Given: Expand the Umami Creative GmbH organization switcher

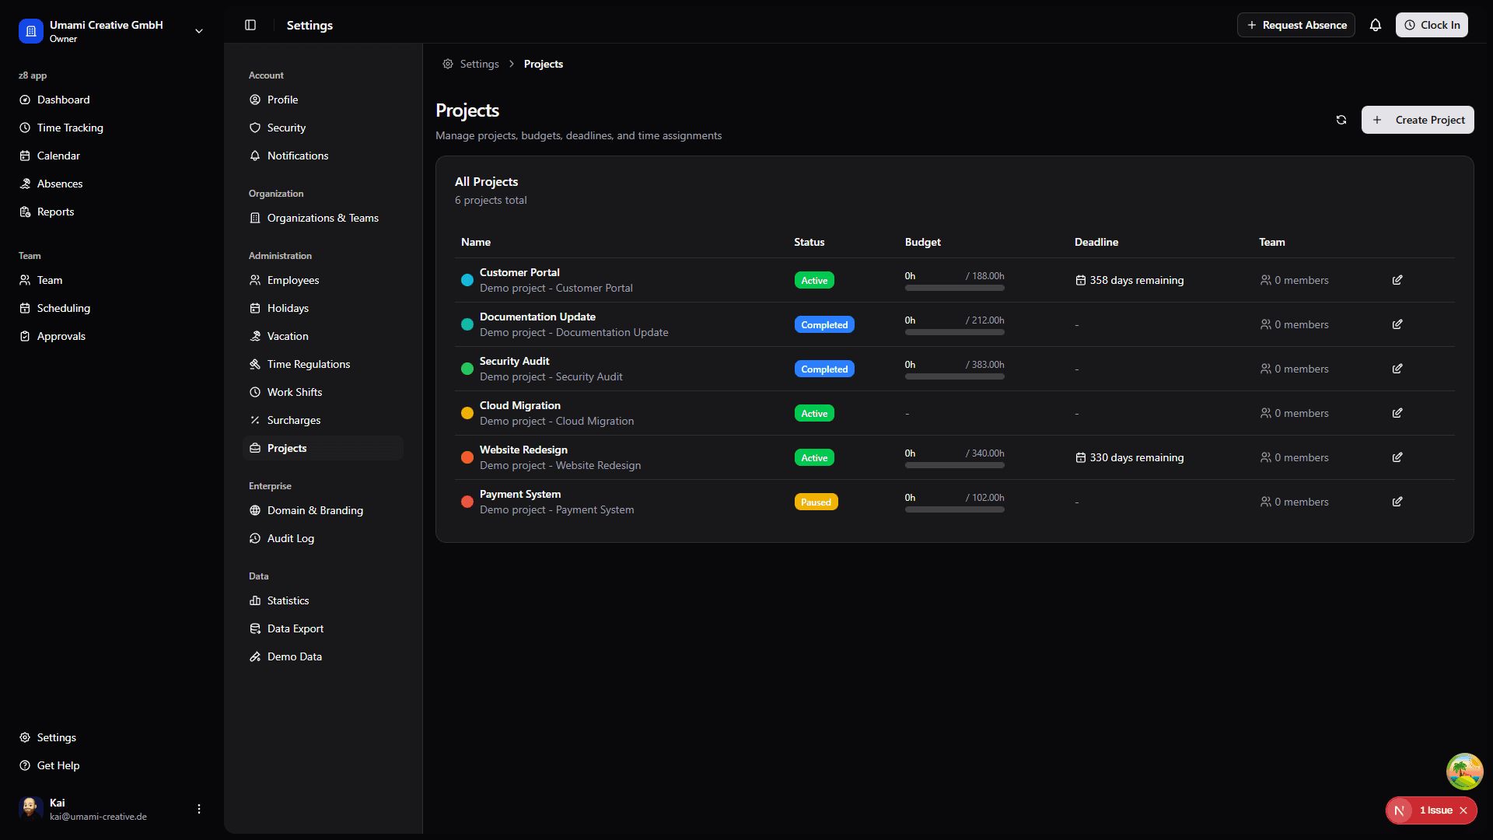Looking at the screenshot, I should point(198,31).
